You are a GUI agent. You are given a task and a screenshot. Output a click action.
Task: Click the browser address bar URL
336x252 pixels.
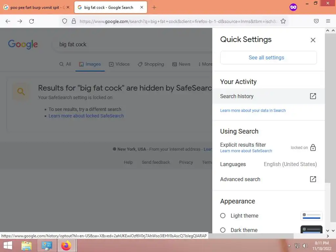[178, 21]
